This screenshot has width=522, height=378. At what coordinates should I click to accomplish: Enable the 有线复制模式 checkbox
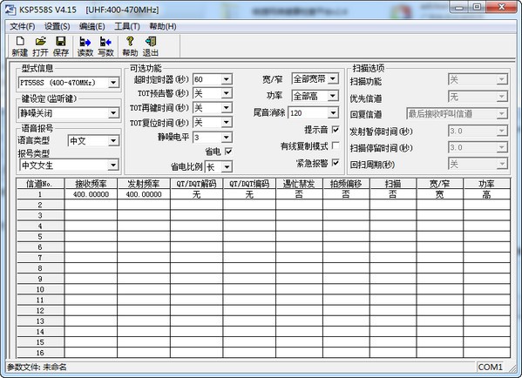(336, 145)
